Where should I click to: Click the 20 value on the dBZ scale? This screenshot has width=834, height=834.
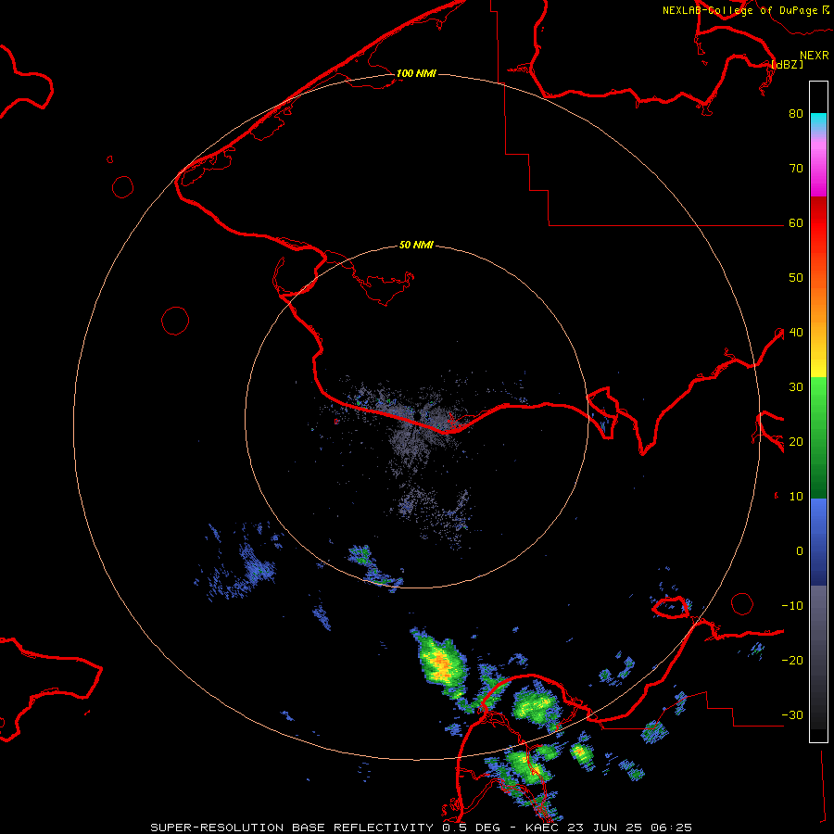[x=796, y=442]
